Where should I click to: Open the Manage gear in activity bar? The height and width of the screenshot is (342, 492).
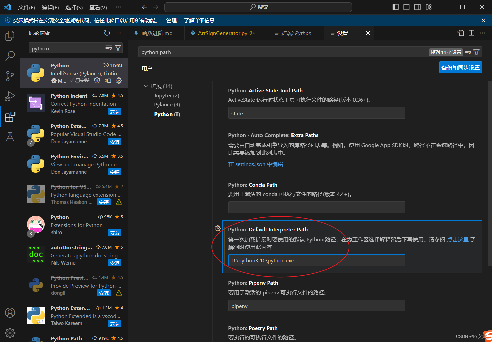coord(10,333)
